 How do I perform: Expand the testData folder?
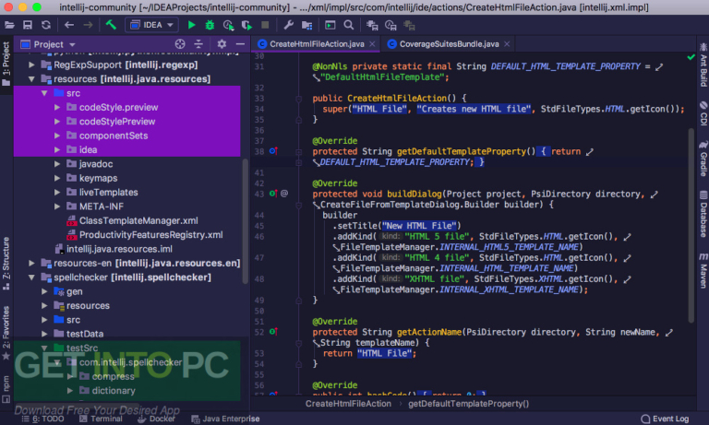click(x=44, y=334)
